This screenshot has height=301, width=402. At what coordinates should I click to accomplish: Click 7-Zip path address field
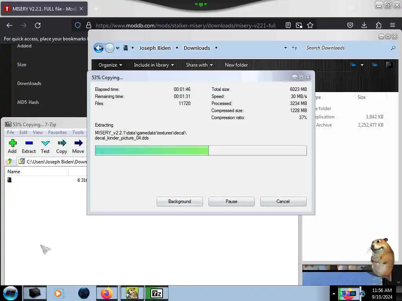click(x=53, y=161)
